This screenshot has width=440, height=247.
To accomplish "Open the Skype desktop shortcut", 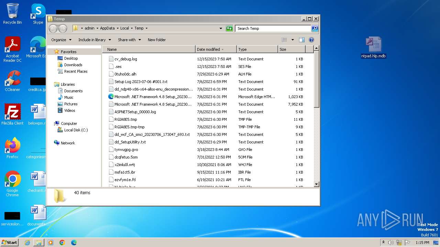I will pyautogui.click(x=38, y=14).
